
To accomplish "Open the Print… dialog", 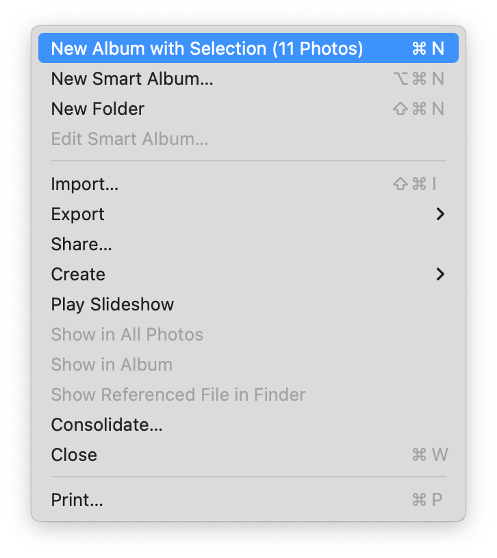I will click(77, 500).
